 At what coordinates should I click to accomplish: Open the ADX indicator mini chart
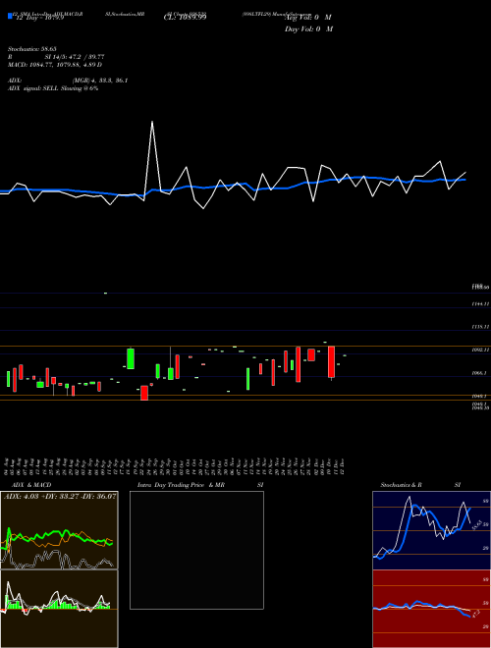tap(59, 530)
